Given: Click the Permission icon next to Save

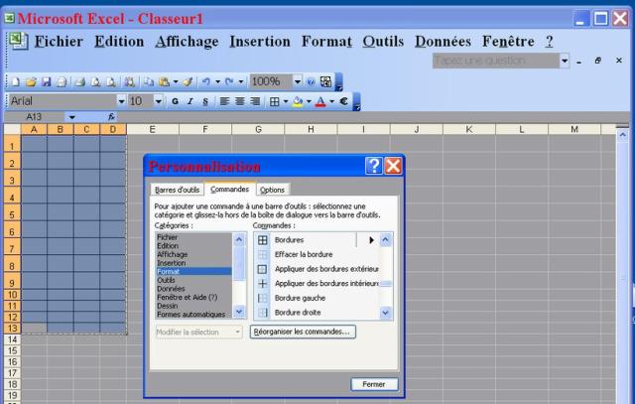Looking at the screenshot, I should point(62,81).
